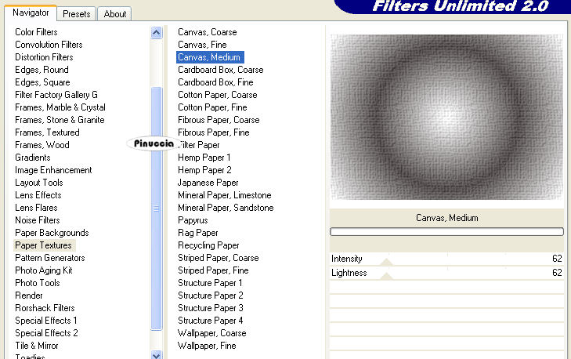Viewport: 571px width, 359px height.
Task: Open Layout Tools category
Action: point(38,183)
